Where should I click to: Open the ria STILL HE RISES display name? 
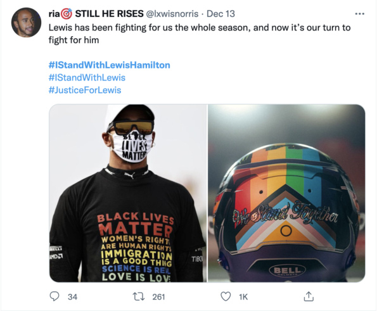[96, 14]
